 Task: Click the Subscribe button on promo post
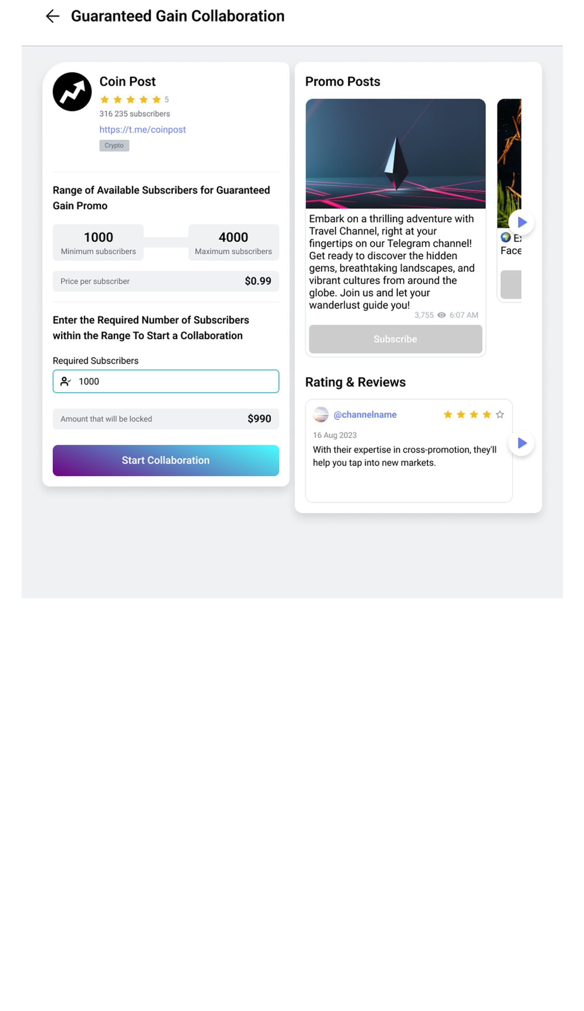pos(395,339)
